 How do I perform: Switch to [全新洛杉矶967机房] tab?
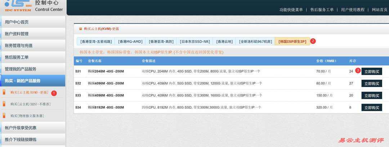coord(255,42)
